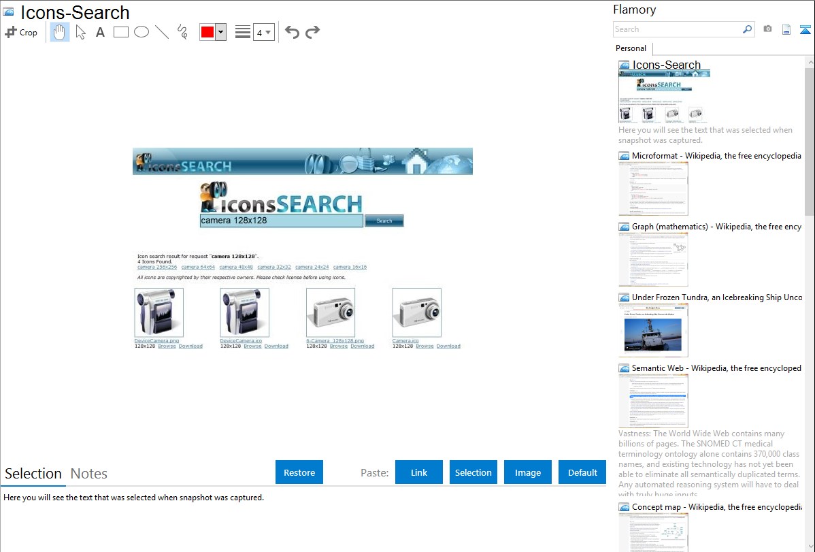Image resolution: width=815 pixels, height=552 pixels.
Task: Switch to the Personal tab
Action: (x=631, y=48)
